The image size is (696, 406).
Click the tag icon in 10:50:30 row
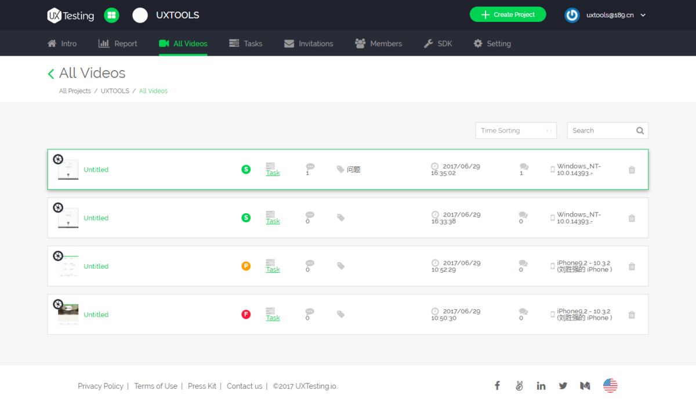pyautogui.click(x=340, y=314)
